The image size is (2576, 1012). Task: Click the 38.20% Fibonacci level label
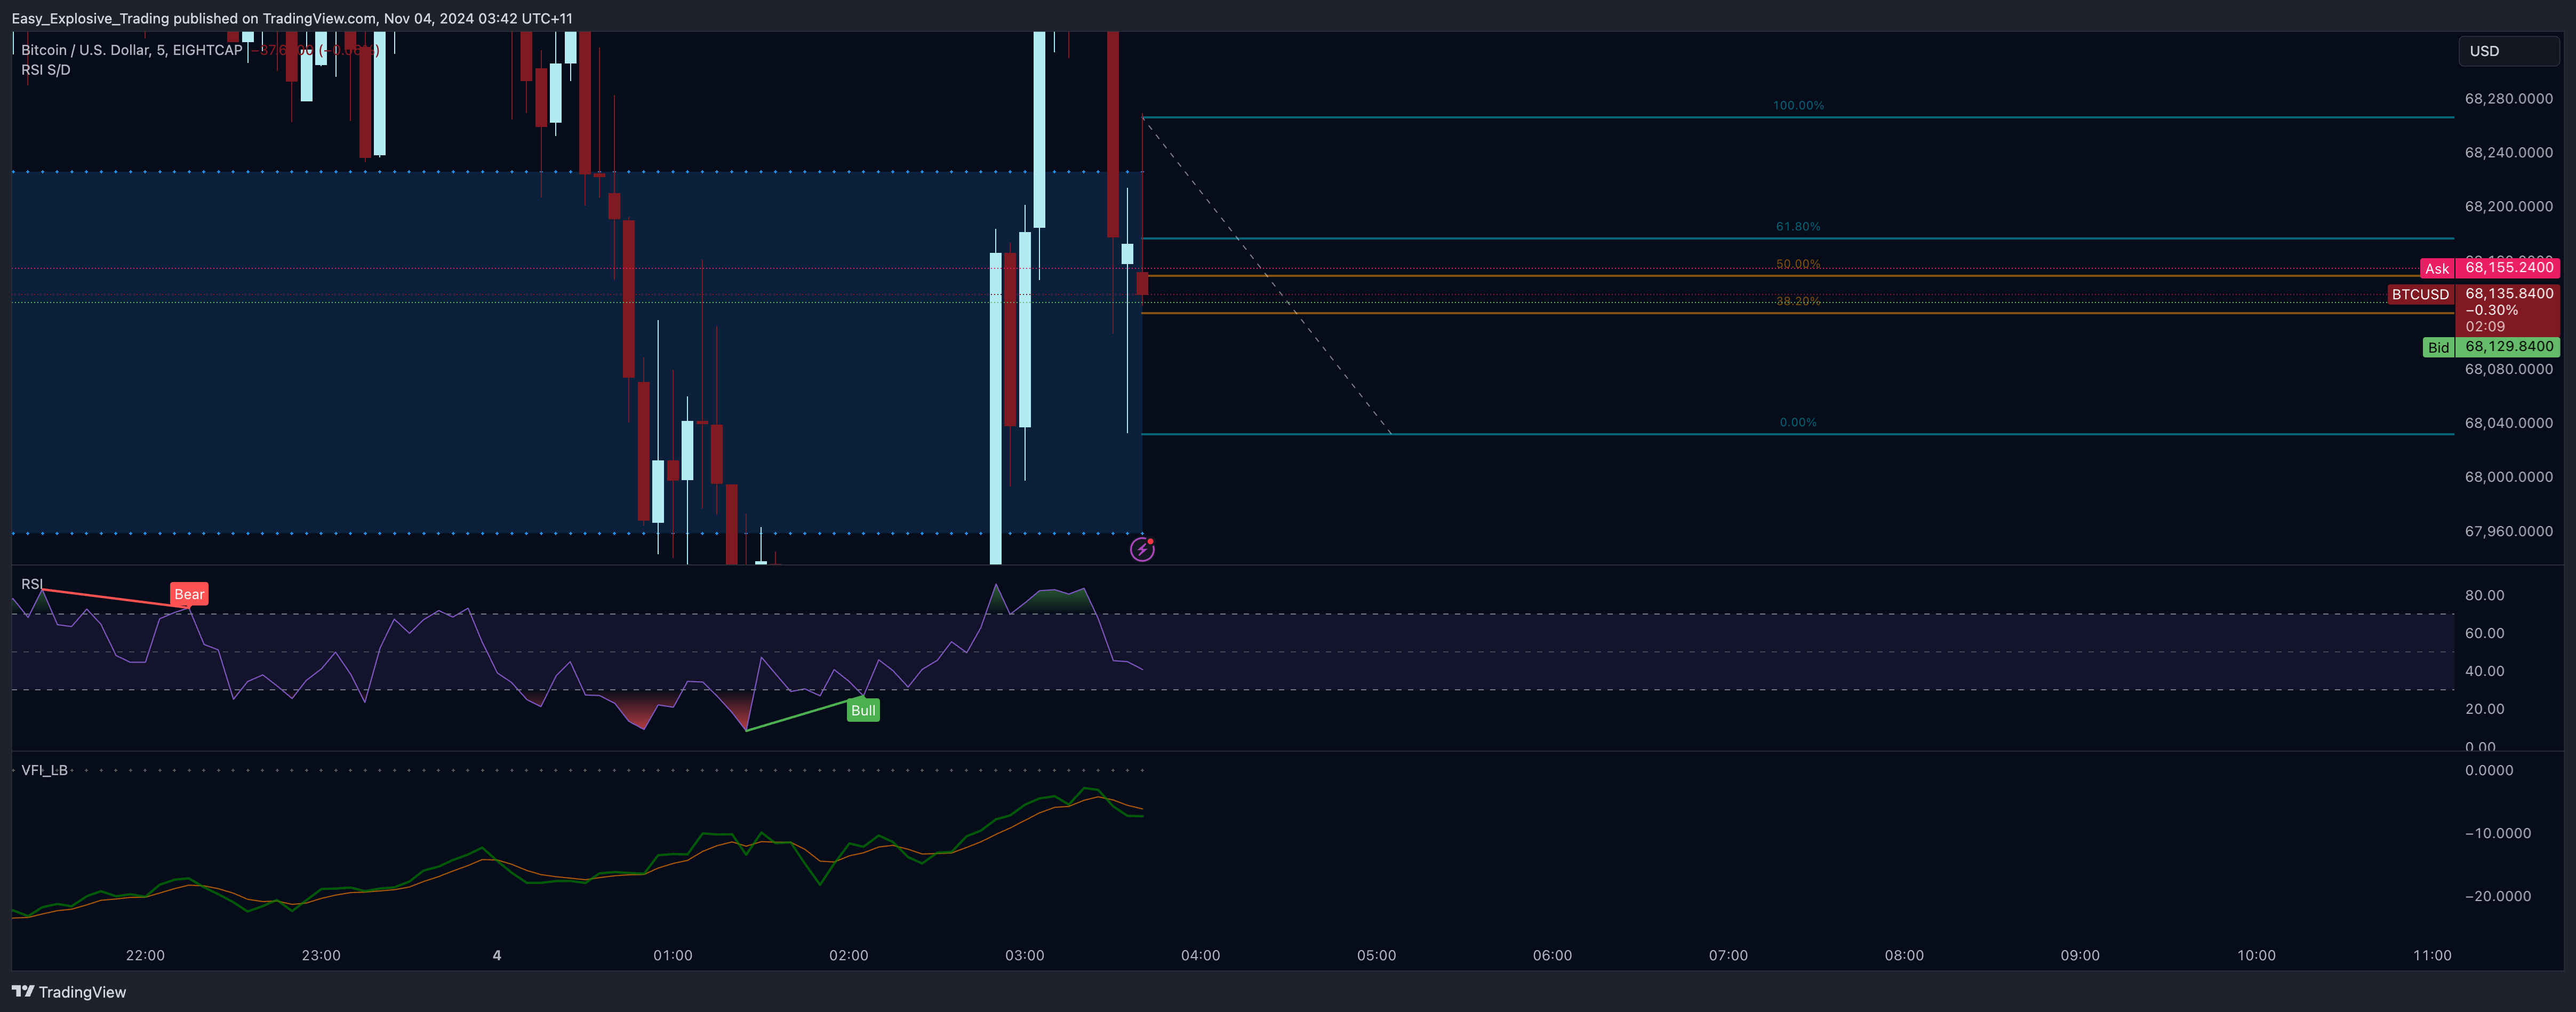click(1798, 301)
